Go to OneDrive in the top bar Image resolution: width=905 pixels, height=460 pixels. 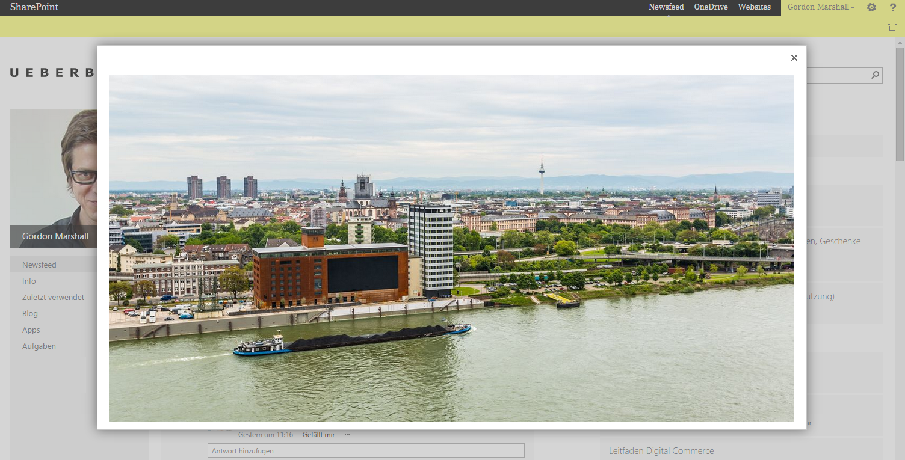coord(711,7)
